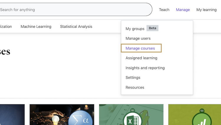
Task: Select Resources in the dropdown menu
Action: (x=135, y=88)
